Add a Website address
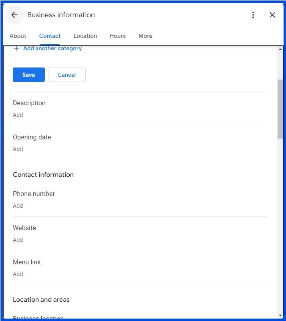286x321 pixels. 18,240
